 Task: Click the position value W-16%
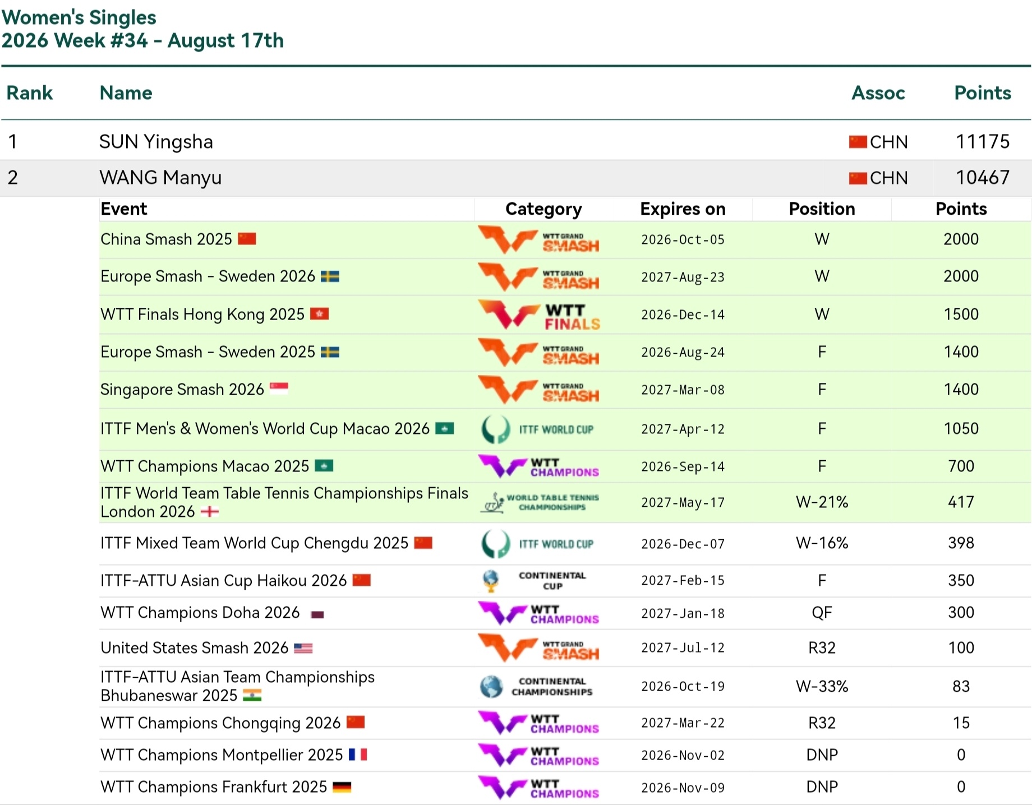pos(822,543)
